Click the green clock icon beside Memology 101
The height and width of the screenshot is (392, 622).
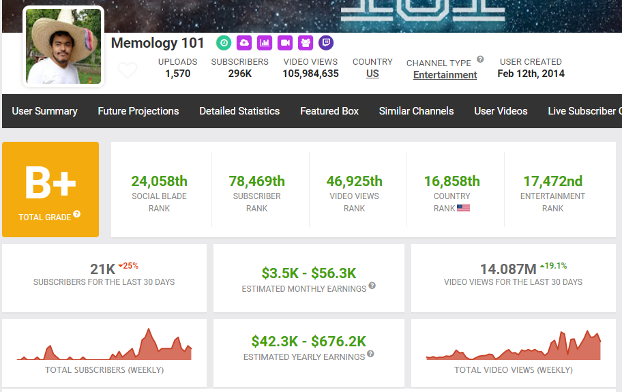pos(224,43)
